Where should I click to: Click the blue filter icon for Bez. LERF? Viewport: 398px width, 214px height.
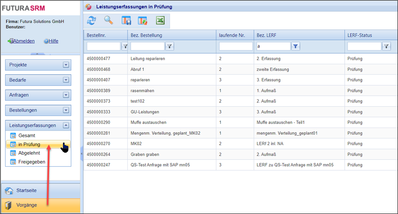pos(295,47)
